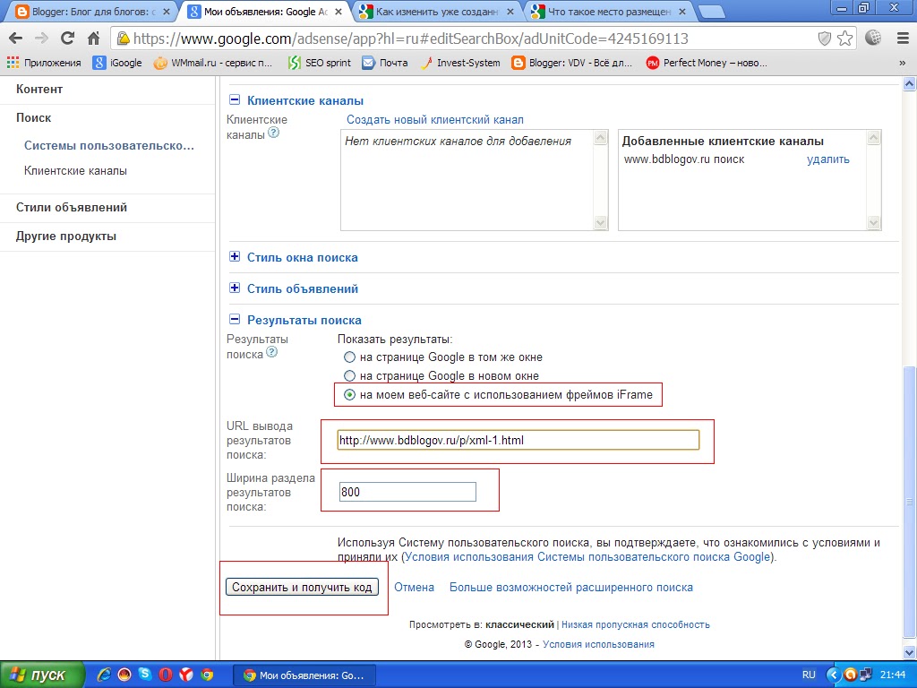Open Chrome menu hamburger icon
The height and width of the screenshot is (688, 917).
903,39
